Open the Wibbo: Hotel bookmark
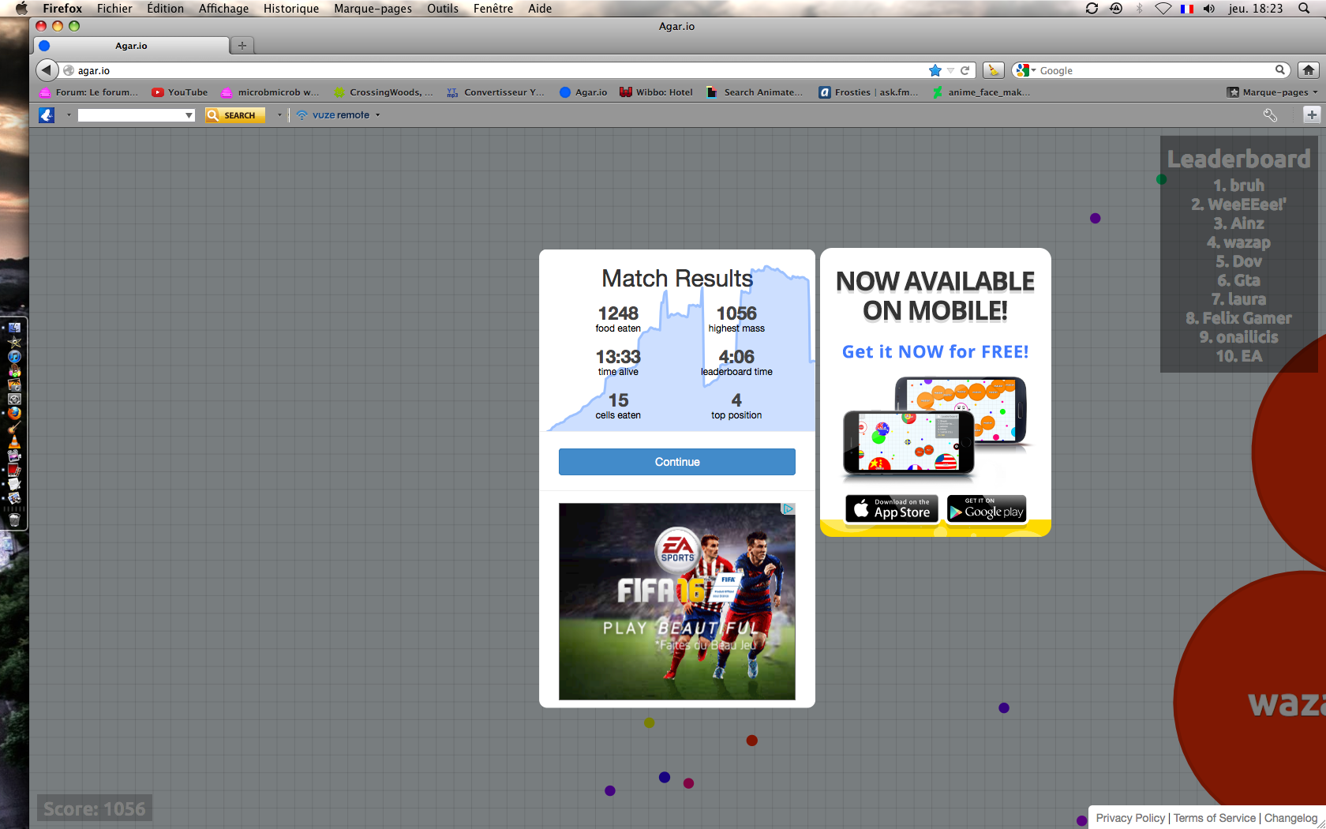The width and height of the screenshot is (1326, 829). tap(656, 92)
